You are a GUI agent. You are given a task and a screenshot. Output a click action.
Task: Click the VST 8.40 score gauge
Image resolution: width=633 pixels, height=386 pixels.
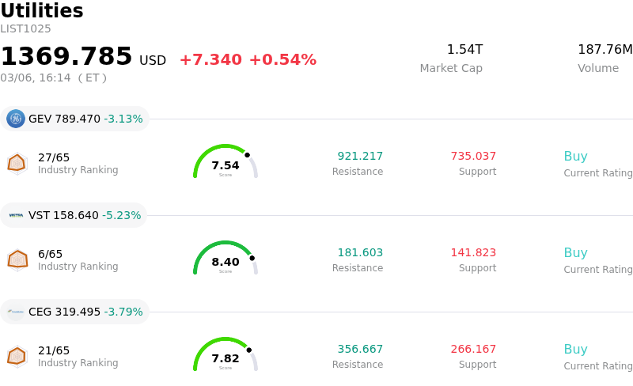(226, 259)
